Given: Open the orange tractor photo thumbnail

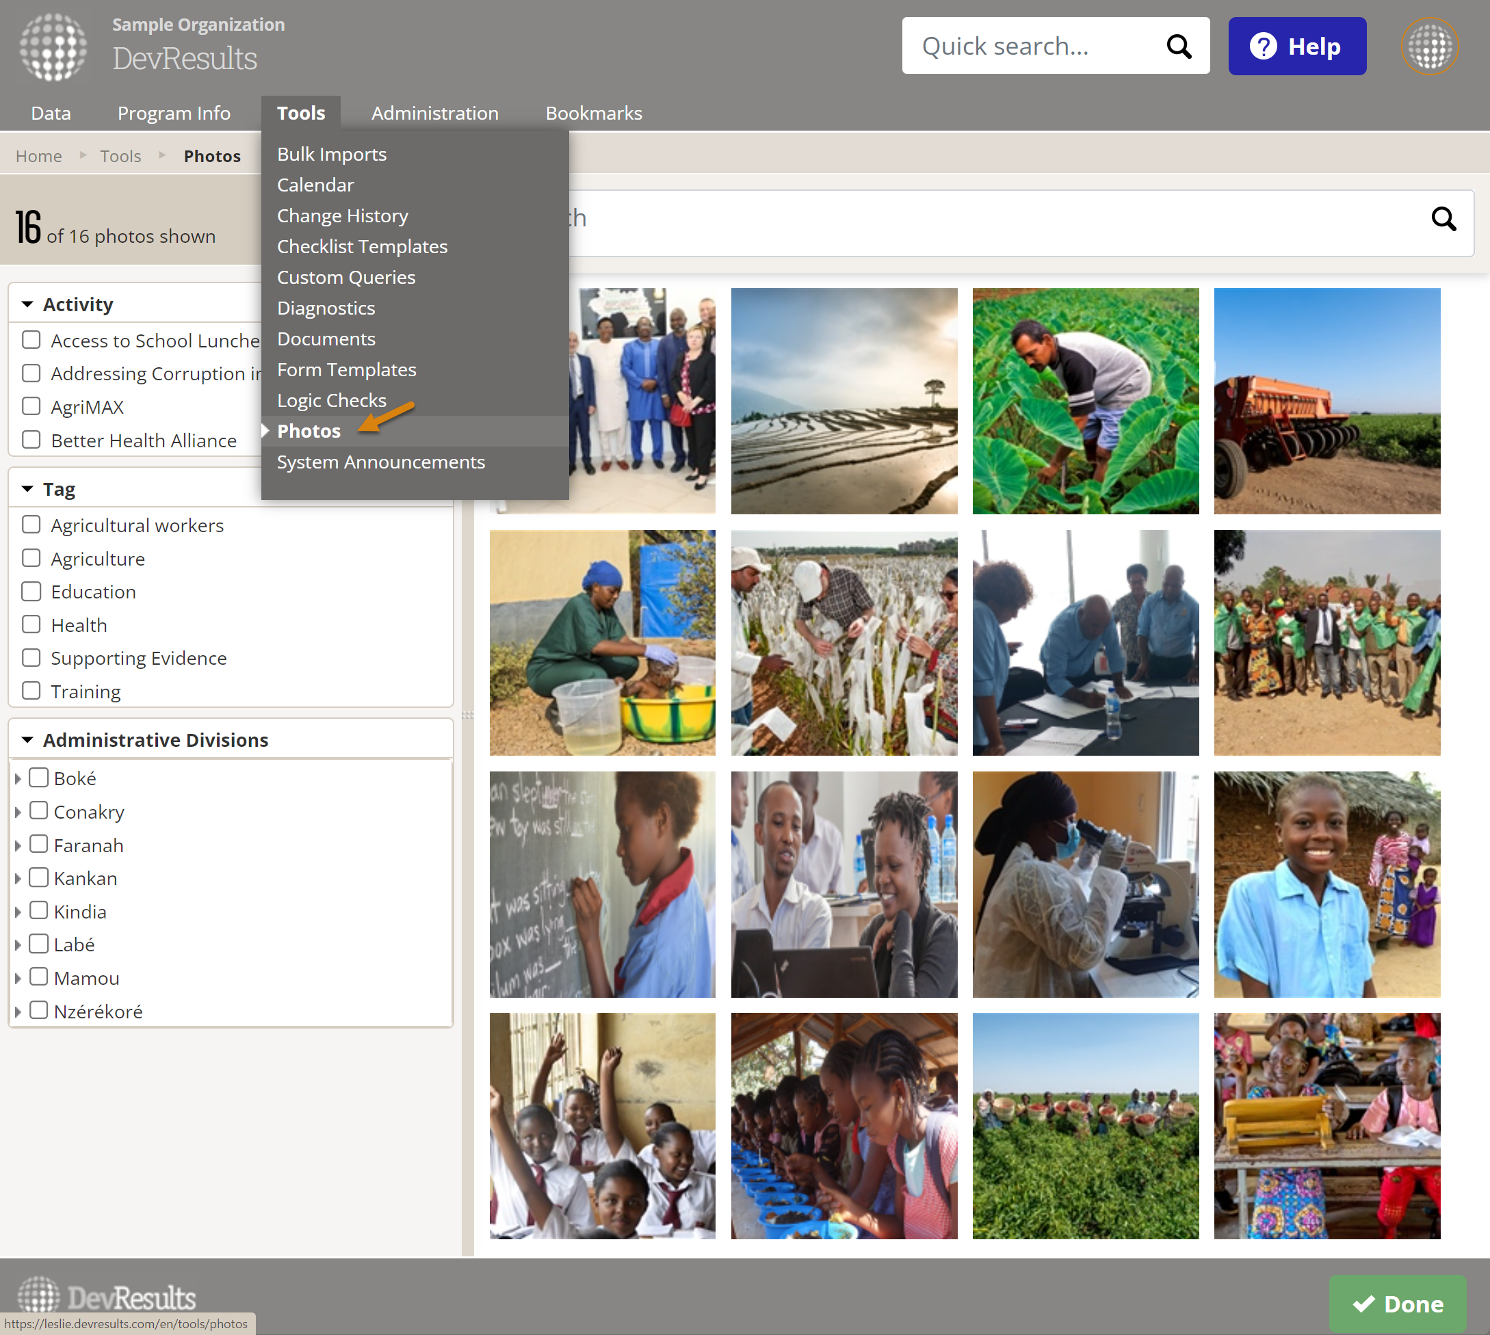Looking at the screenshot, I should (x=1326, y=401).
